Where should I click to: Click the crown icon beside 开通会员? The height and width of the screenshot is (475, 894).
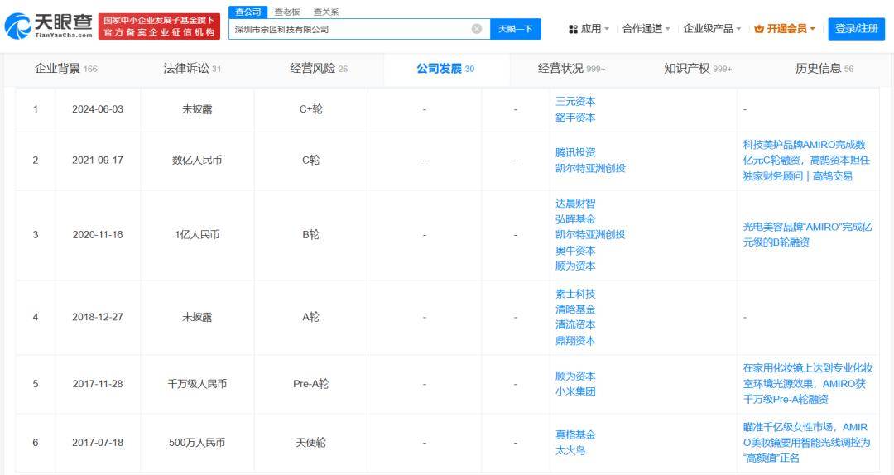pyautogui.click(x=759, y=28)
